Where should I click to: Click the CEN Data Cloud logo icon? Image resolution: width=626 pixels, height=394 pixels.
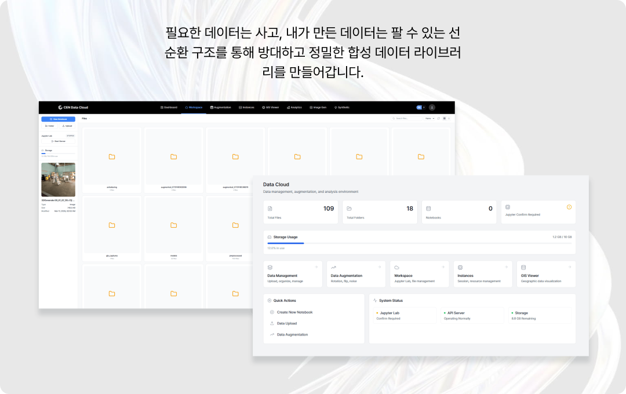[60, 107]
